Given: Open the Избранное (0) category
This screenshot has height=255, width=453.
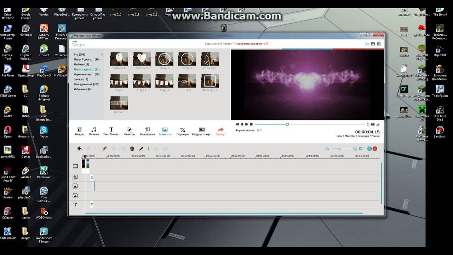Looking at the screenshot, I should click(82, 89).
